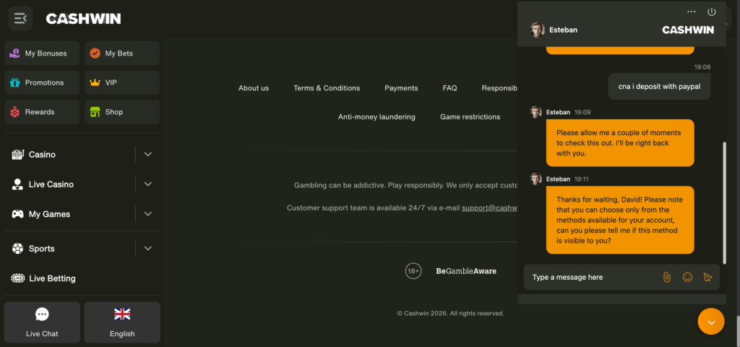The height and width of the screenshot is (347, 740).
Task: Open Terms & Conditions
Action: point(327,87)
